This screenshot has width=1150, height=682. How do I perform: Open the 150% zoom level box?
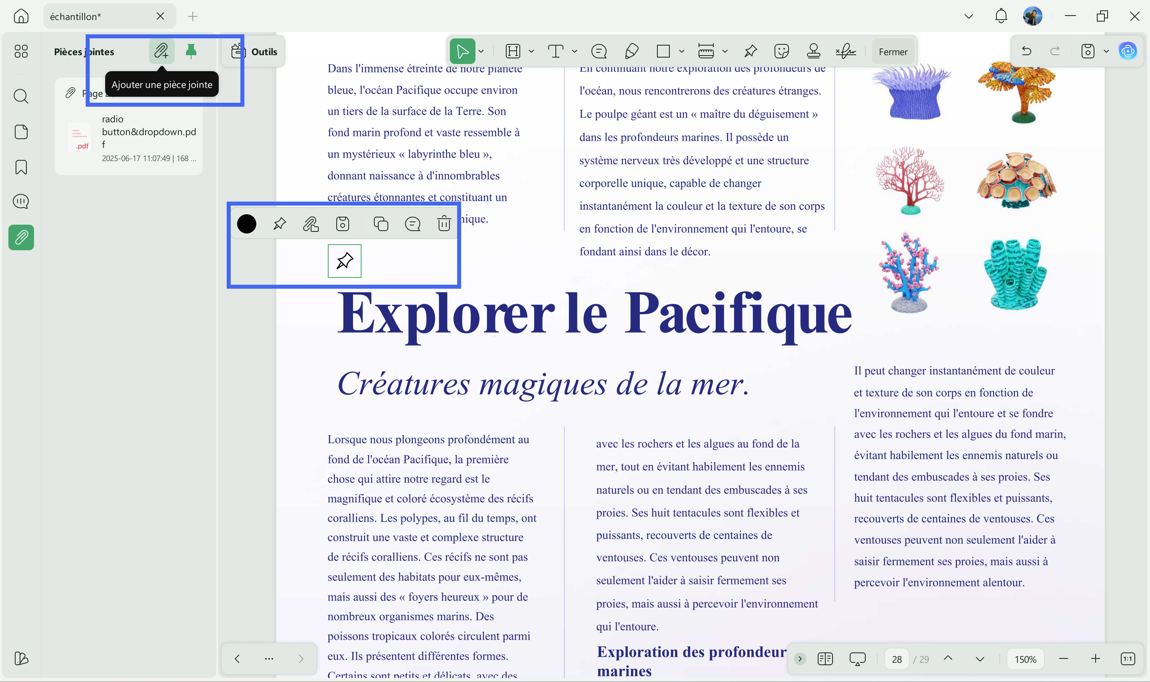1025,659
